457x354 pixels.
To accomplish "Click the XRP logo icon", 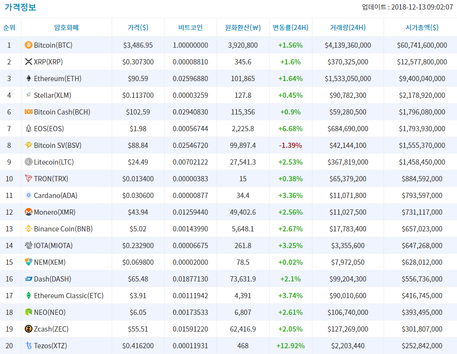I will click(28, 62).
